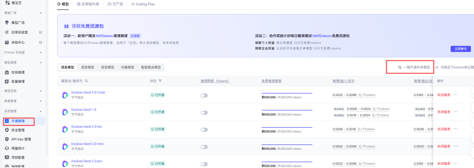The height and width of the screenshot is (168, 474).
Task: Open API Key 管理 page
Action: coord(21,139)
